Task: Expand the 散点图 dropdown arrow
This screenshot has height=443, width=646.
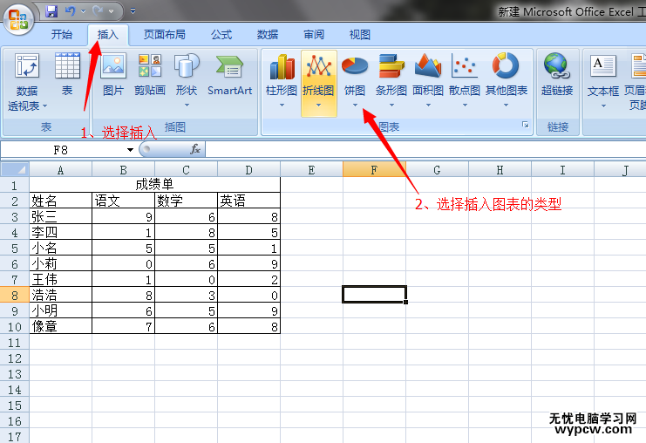Action: click(x=465, y=106)
